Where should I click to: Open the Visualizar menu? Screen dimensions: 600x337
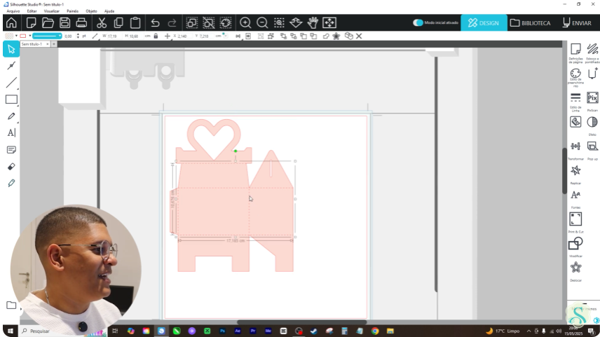point(51,11)
